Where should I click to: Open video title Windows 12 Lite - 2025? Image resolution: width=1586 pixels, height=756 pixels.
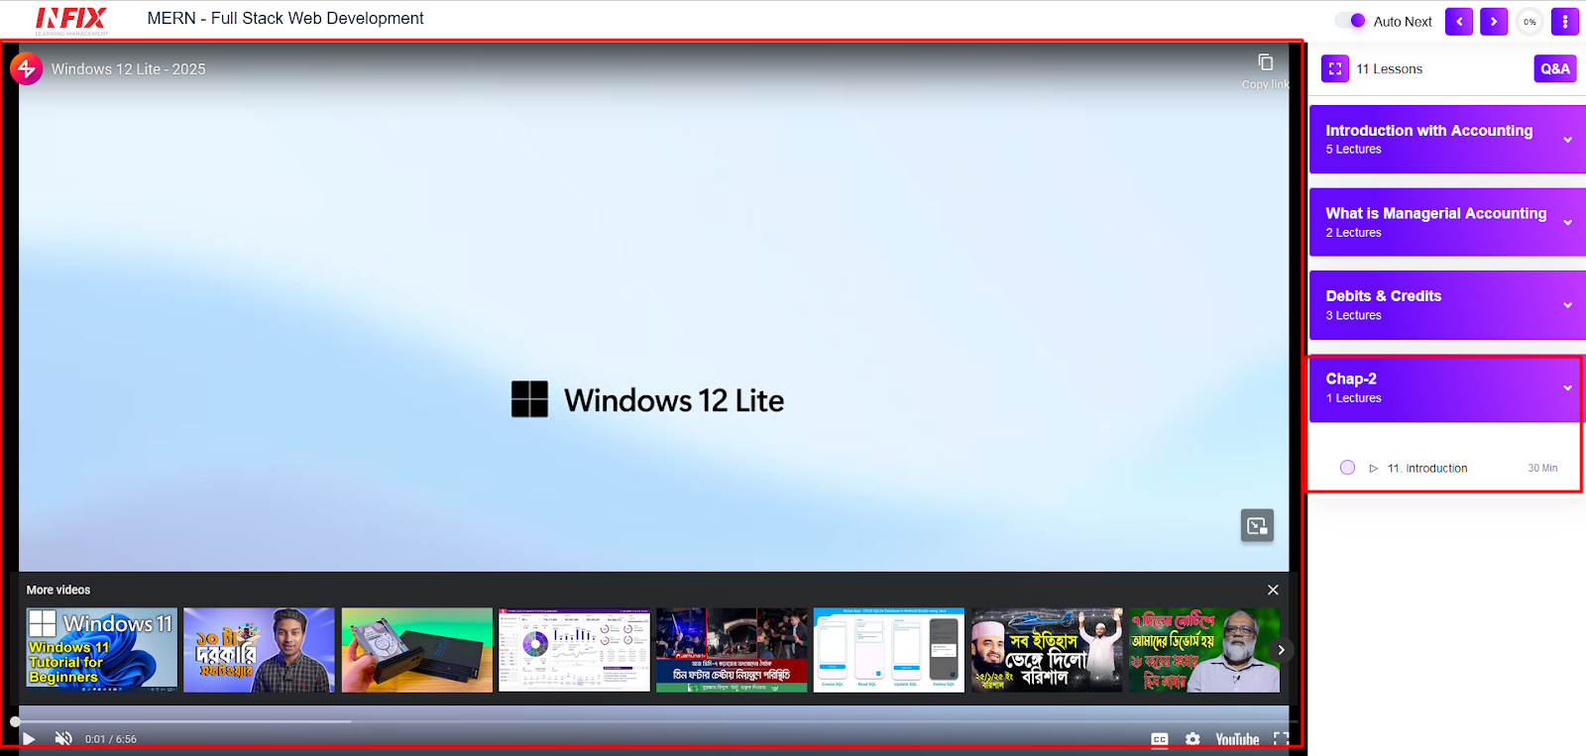click(129, 69)
